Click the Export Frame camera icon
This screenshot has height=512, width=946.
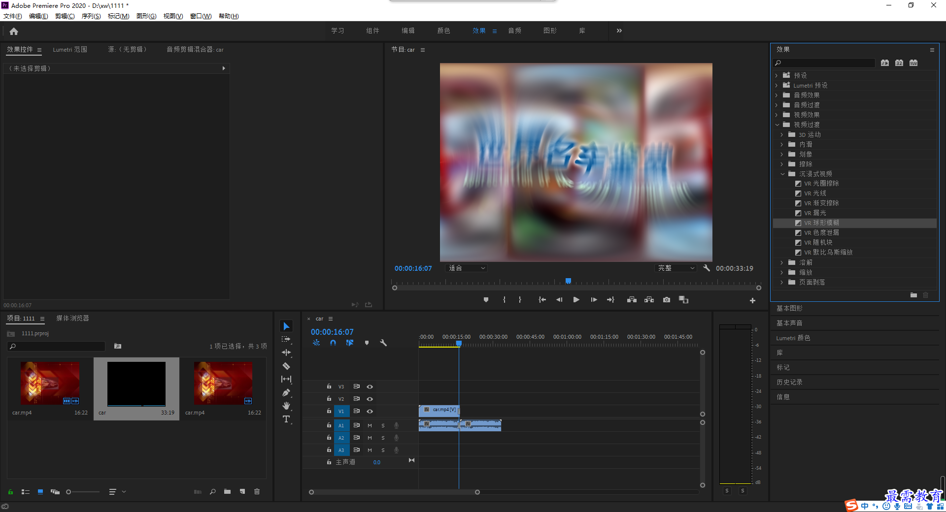click(x=667, y=300)
